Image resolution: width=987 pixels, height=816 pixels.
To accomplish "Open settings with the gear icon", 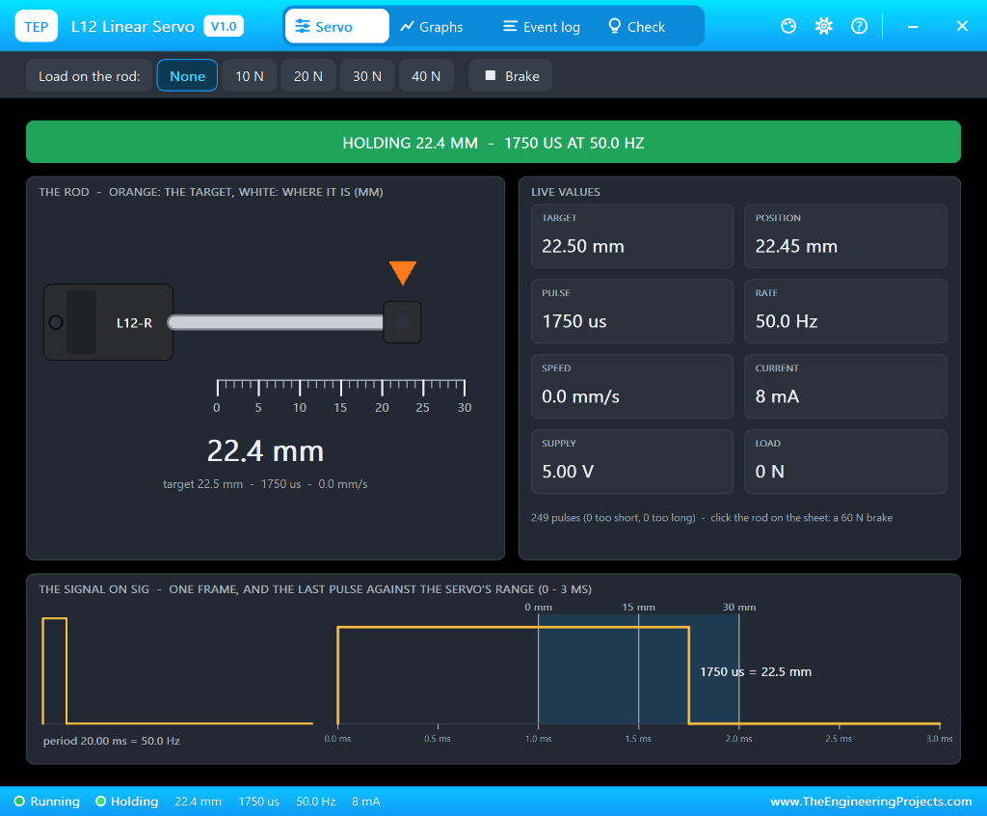I will 823,26.
